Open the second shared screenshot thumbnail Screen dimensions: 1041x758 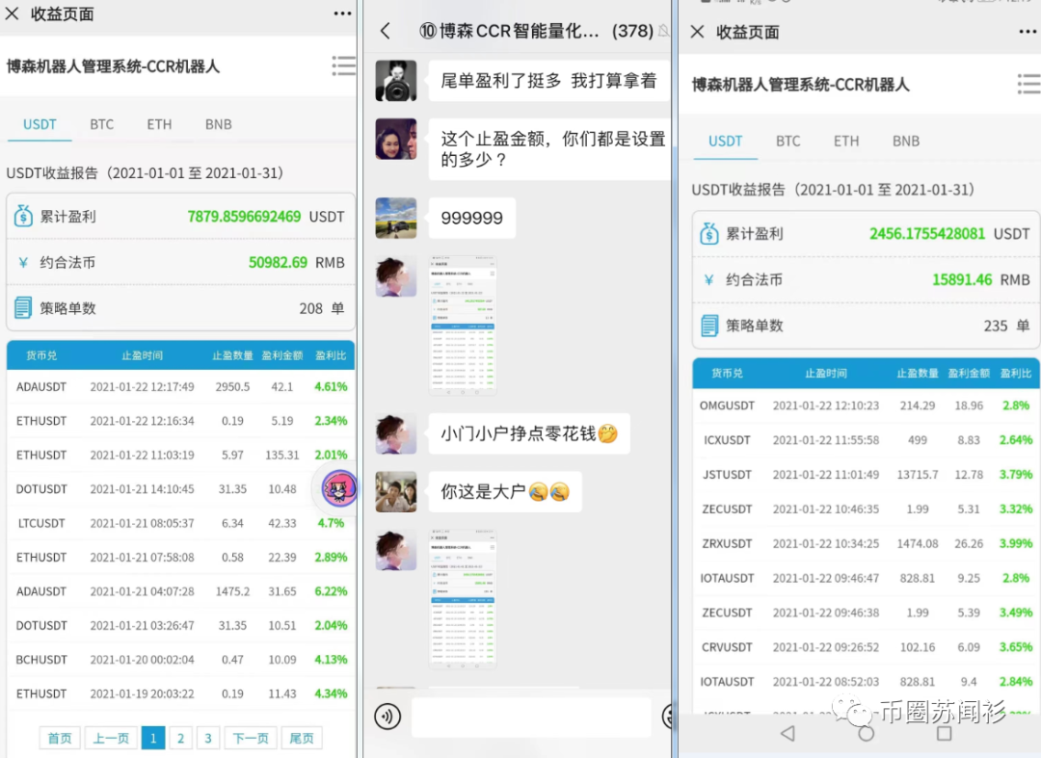pos(463,597)
